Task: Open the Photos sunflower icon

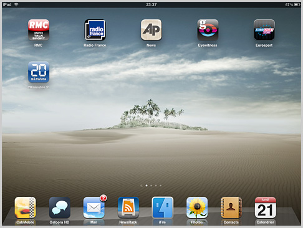Action: pos(197,207)
